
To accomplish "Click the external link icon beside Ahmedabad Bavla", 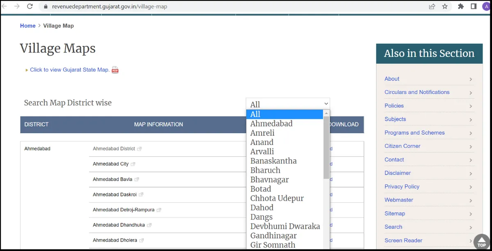I will [137, 179].
